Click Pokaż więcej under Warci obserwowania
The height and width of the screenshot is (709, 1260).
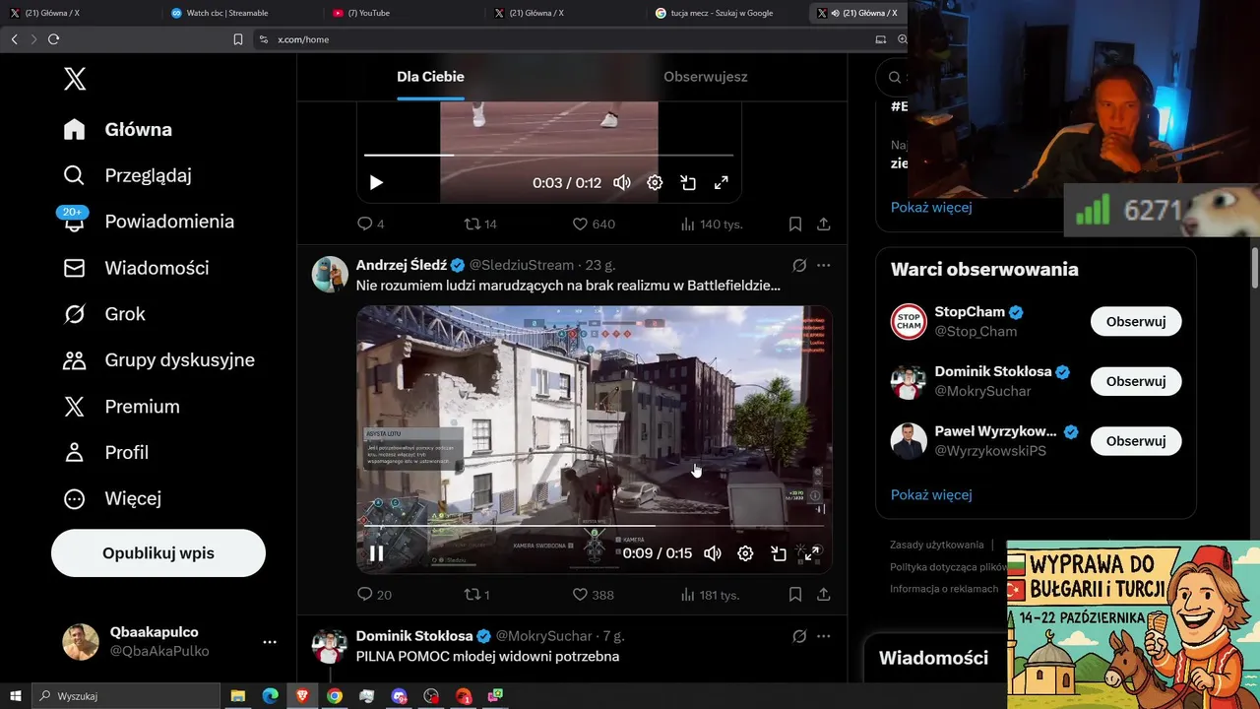(931, 494)
